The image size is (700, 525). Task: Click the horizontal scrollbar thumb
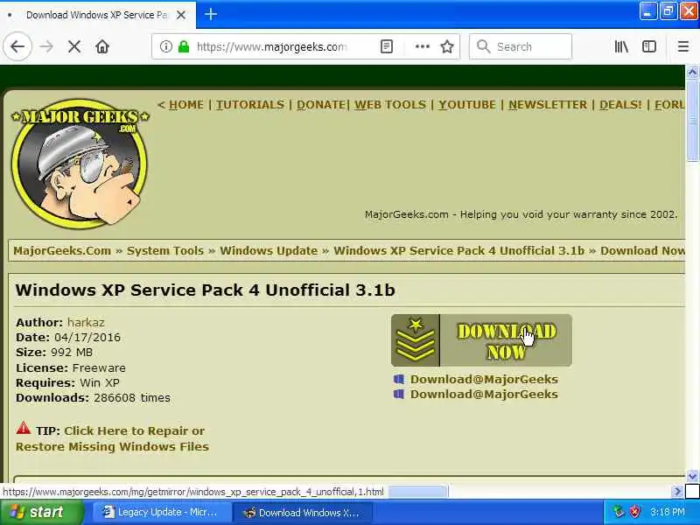[x=418, y=492]
